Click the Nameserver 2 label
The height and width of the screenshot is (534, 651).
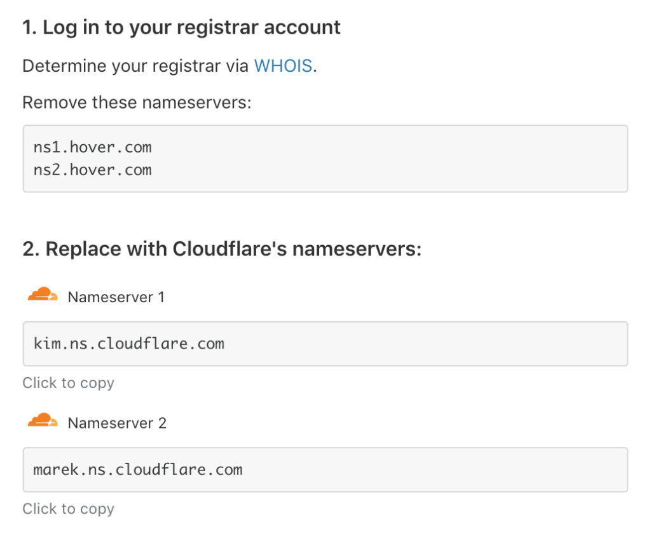click(117, 423)
